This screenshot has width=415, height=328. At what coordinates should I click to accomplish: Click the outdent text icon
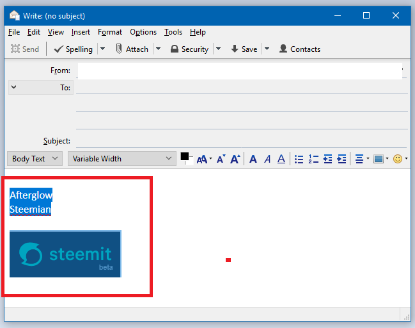pos(327,159)
